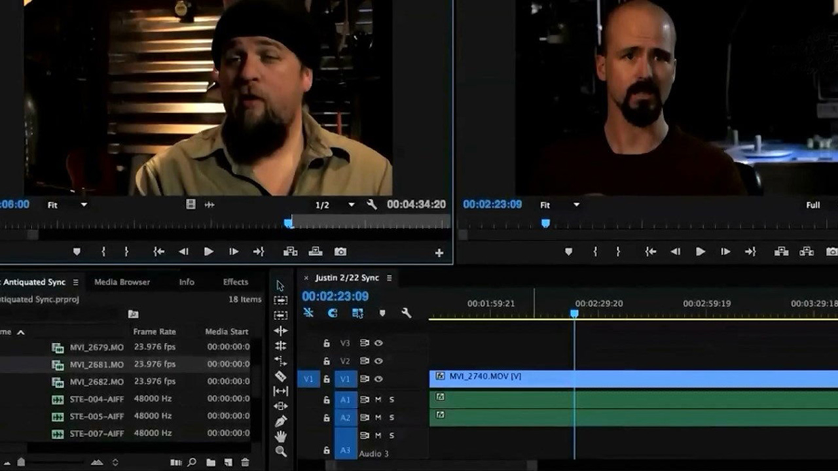Click Find magnifier in Project panel

click(x=192, y=462)
